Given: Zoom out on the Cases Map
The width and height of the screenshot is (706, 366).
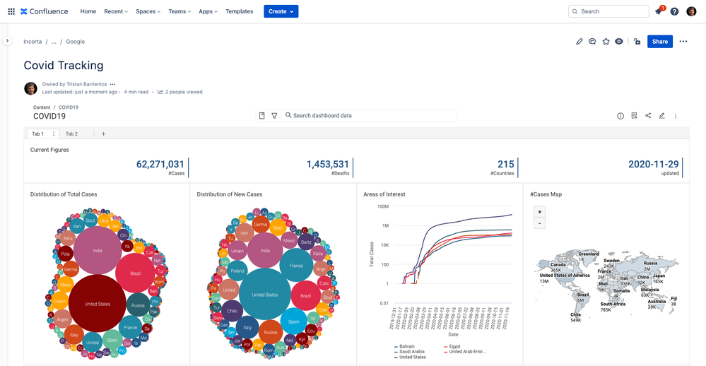Looking at the screenshot, I should pyautogui.click(x=539, y=223).
